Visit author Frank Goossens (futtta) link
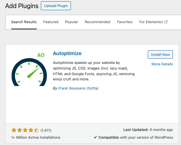The width and height of the screenshot is (181, 145). point(78,88)
